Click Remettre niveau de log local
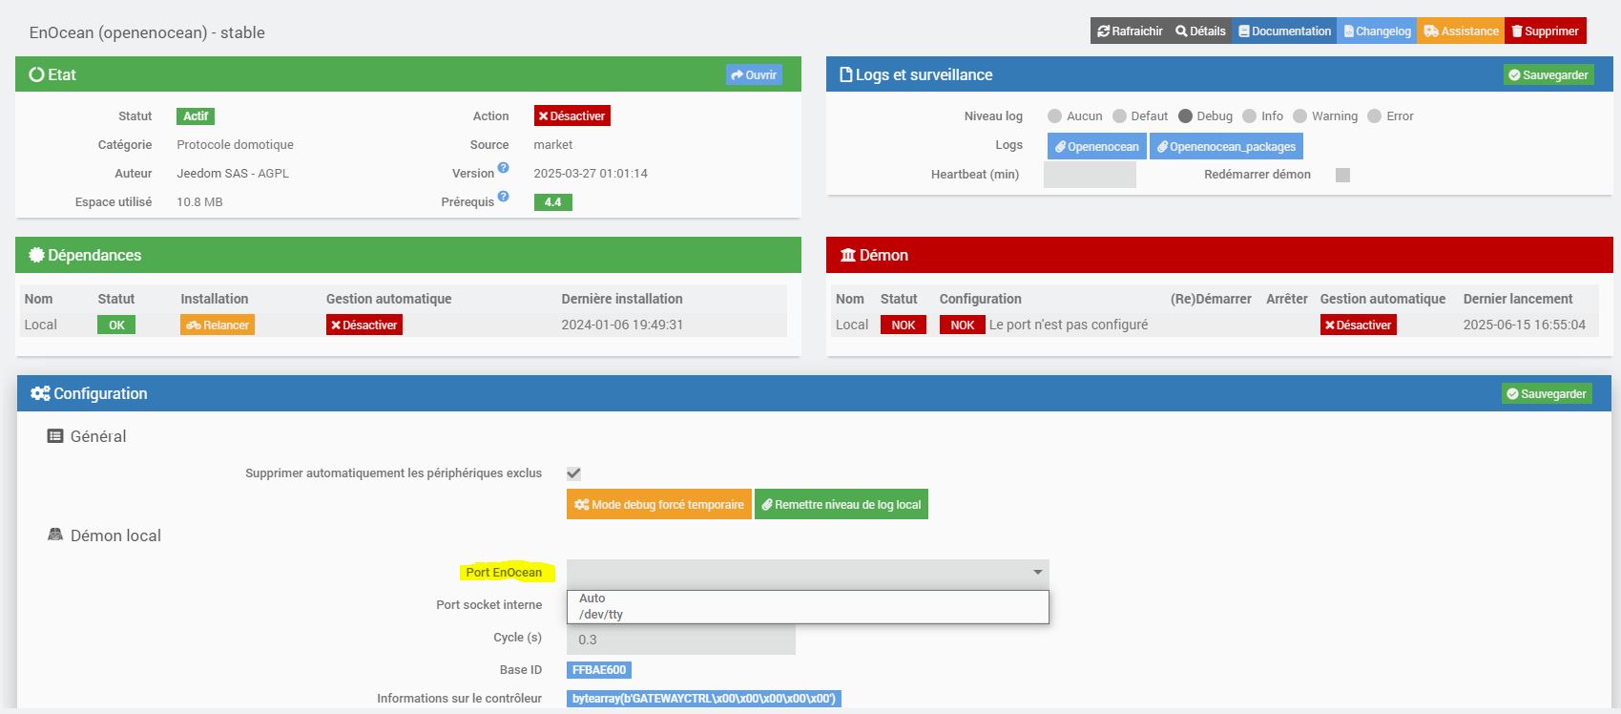Image resolution: width=1621 pixels, height=714 pixels. coord(842,504)
